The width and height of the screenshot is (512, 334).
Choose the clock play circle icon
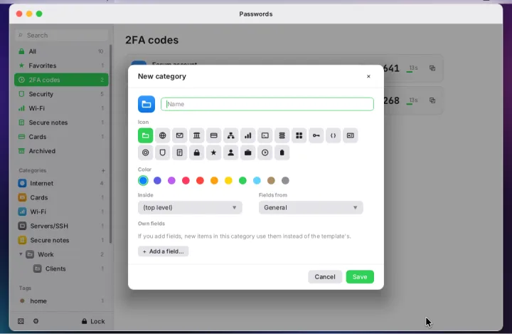coord(265,152)
